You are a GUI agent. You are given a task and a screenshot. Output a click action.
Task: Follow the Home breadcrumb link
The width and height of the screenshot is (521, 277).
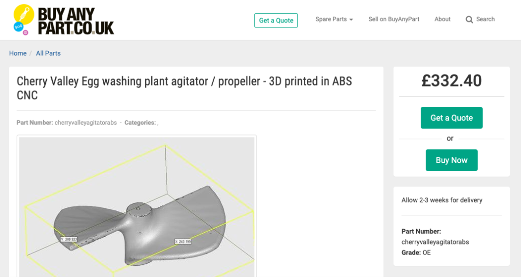click(x=18, y=53)
